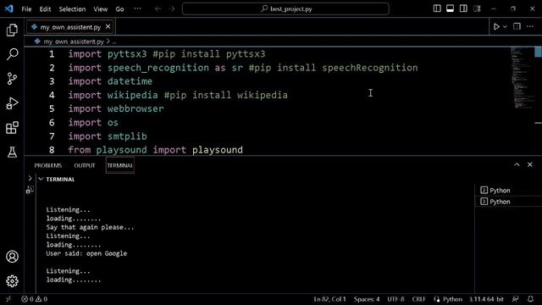
Task: Open the notifications bell icon
Action: [x=530, y=299]
